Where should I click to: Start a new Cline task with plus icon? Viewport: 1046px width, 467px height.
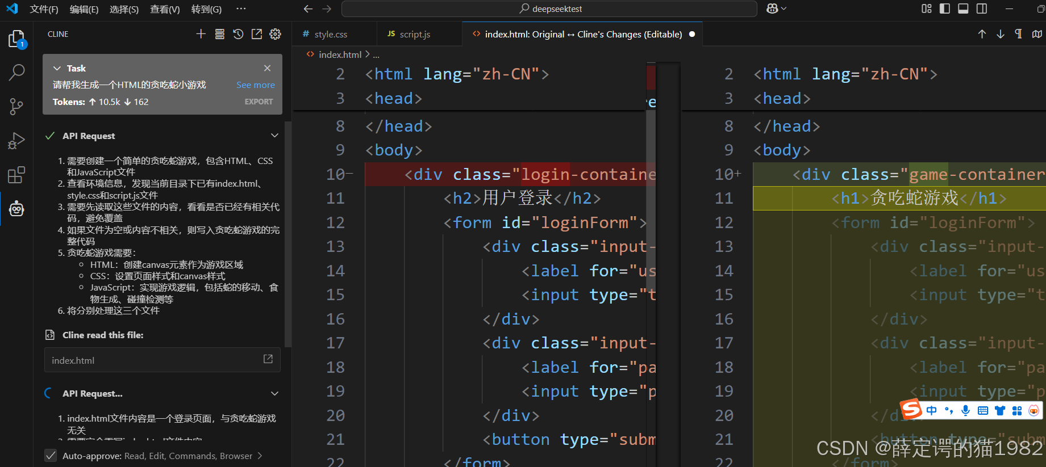201,34
